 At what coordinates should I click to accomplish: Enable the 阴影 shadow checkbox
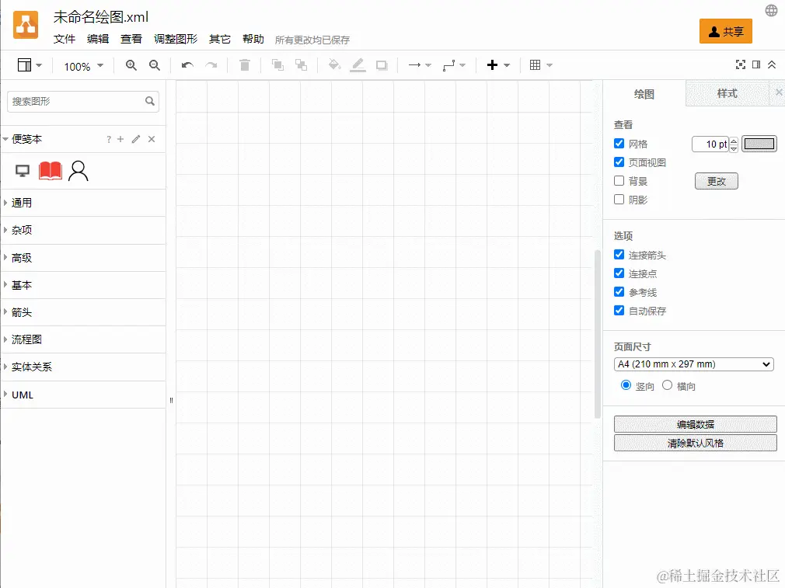(619, 199)
